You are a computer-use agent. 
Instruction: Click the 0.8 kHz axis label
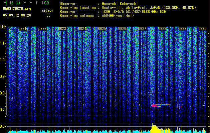click(x=3, y=93)
